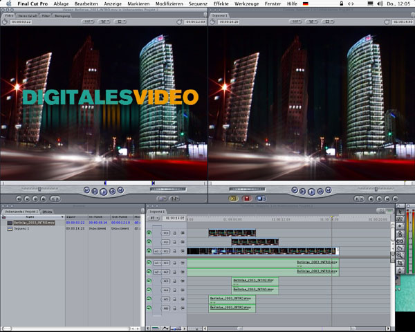The image size is (415, 332).
Task: Select the Roll edit tool in palette
Action: (x=400, y=234)
